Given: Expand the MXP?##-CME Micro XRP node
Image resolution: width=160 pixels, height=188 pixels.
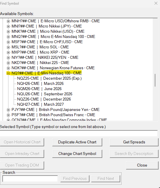Looking at the screenshot, I should 8,52.
